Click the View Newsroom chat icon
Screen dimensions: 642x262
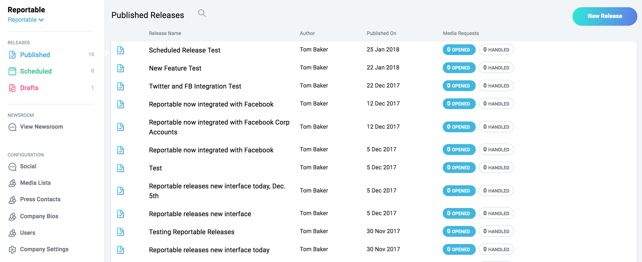pyautogui.click(x=12, y=127)
